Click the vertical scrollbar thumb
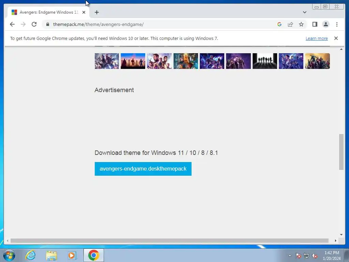This screenshot has width=349, height=262. [x=341, y=152]
